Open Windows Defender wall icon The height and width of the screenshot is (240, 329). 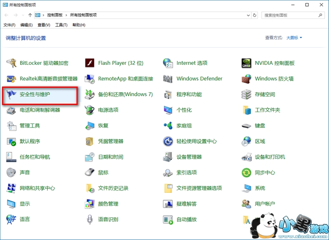coord(168,79)
